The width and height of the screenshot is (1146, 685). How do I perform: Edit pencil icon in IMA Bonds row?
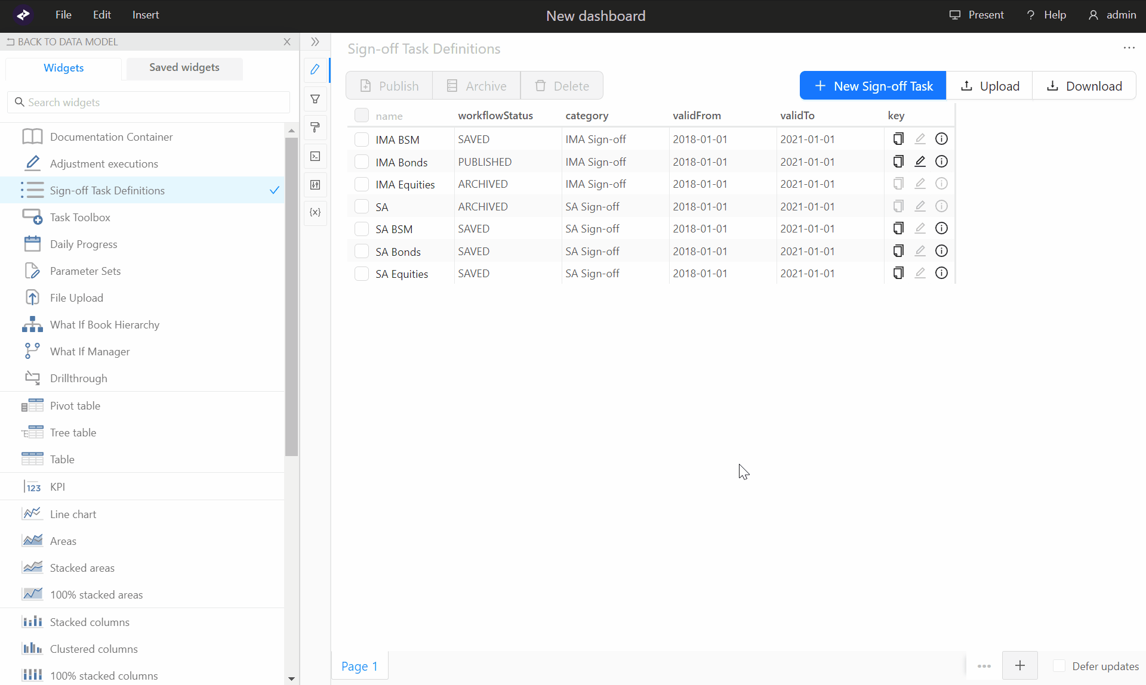click(x=920, y=161)
